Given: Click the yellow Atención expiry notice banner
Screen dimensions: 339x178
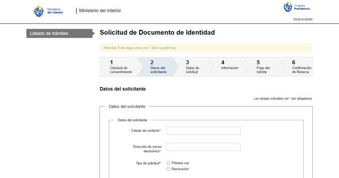Looking at the screenshot, I should tap(206, 48).
